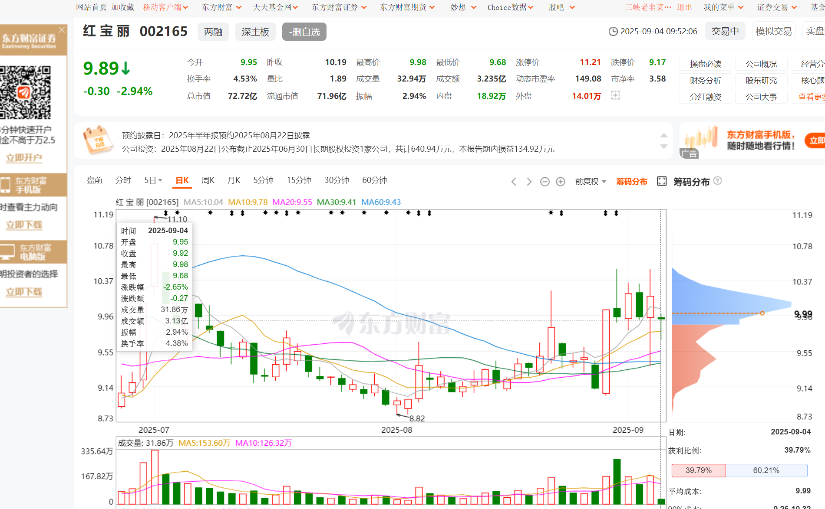Expand the 东方财富证券 menu
The height and width of the screenshot is (509, 825).
339,7
